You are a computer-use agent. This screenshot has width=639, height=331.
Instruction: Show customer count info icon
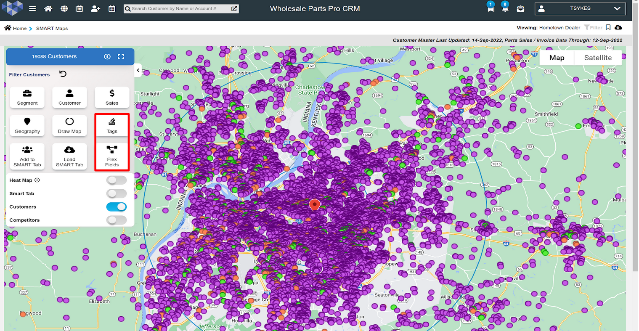coord(107,56)
